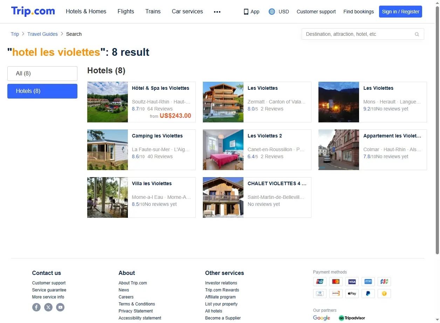Open Hôtel & Spa les Violettes thumbnail
Viewport: 440px width, 323px height.
click(108, 102)
